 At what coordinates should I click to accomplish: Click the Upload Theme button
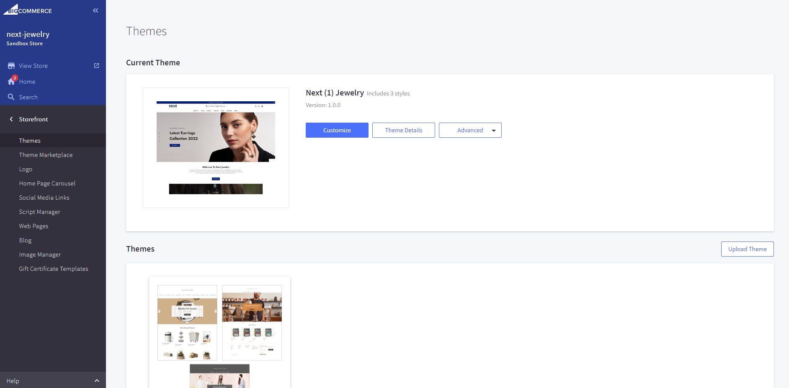pos(747,249)
